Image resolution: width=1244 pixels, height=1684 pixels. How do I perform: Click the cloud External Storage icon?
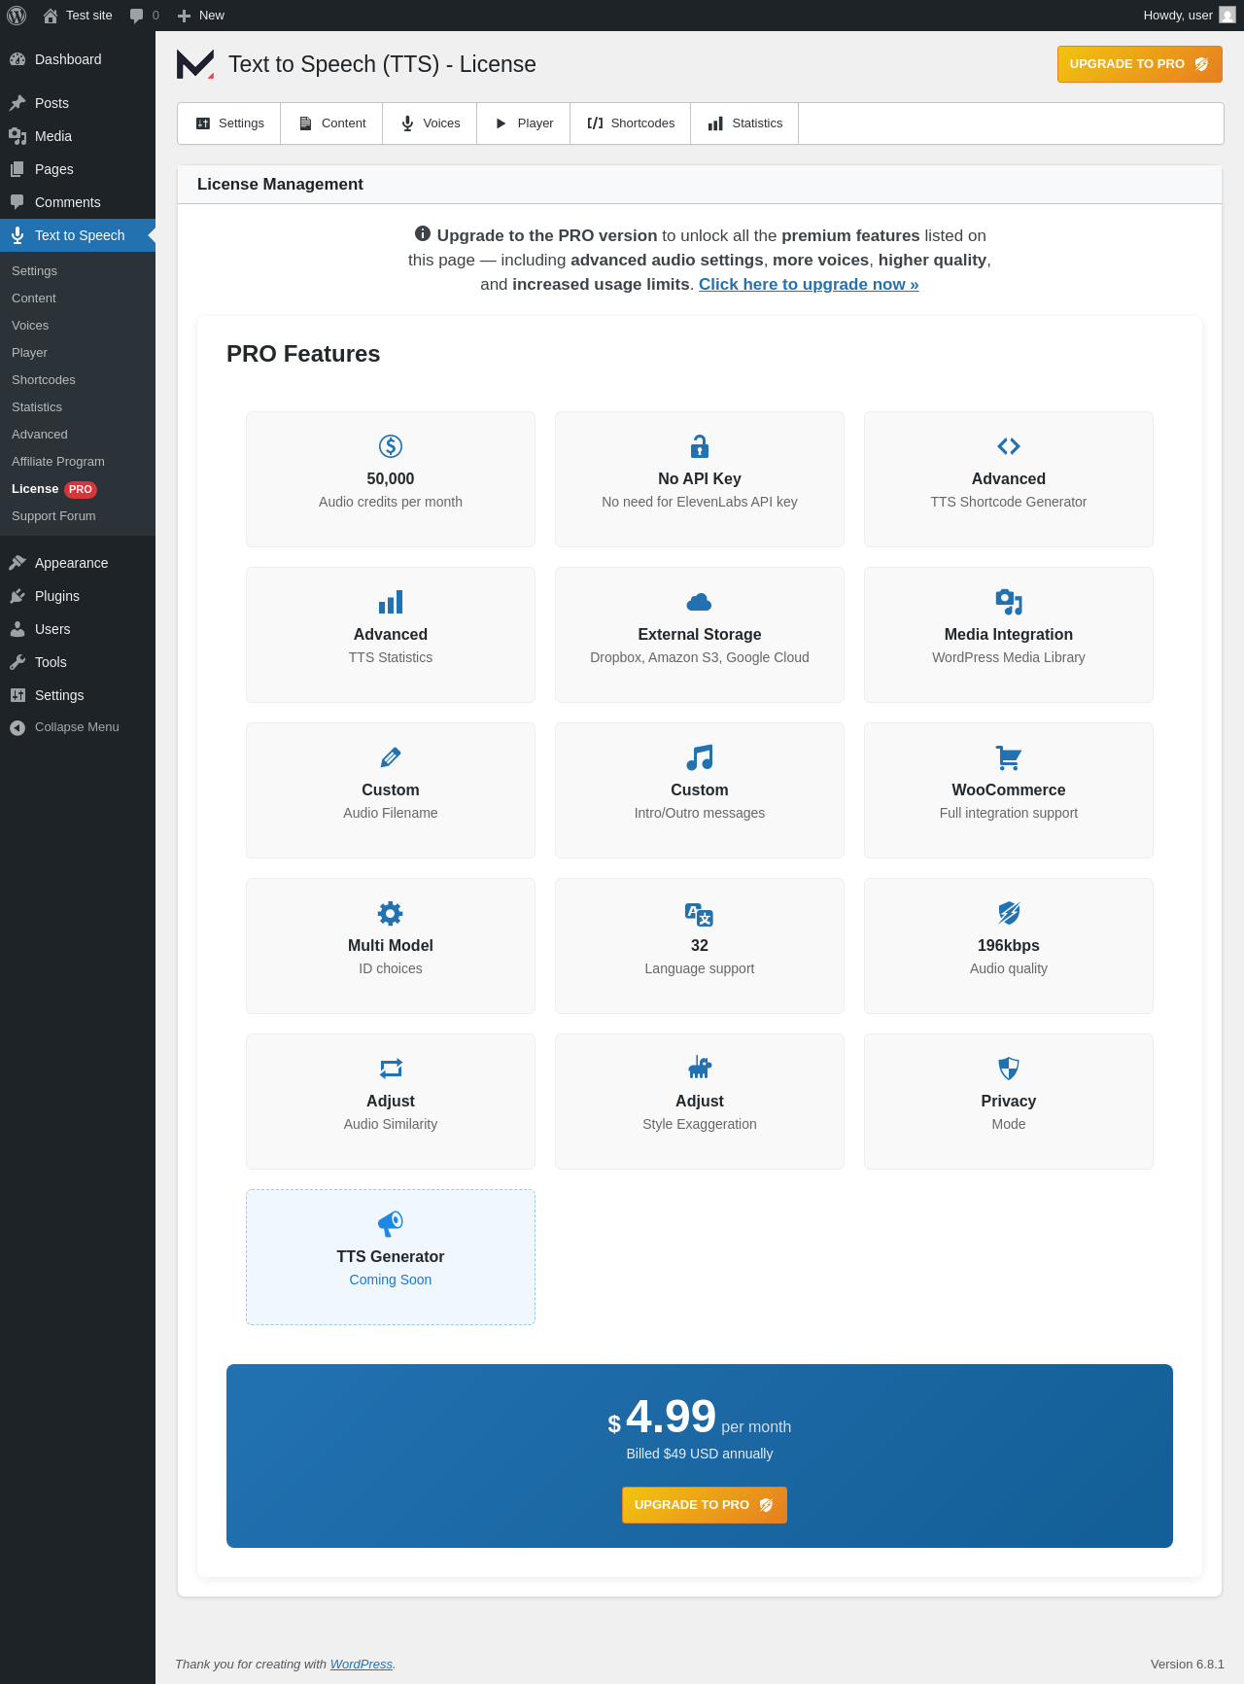tap(700, 602)
